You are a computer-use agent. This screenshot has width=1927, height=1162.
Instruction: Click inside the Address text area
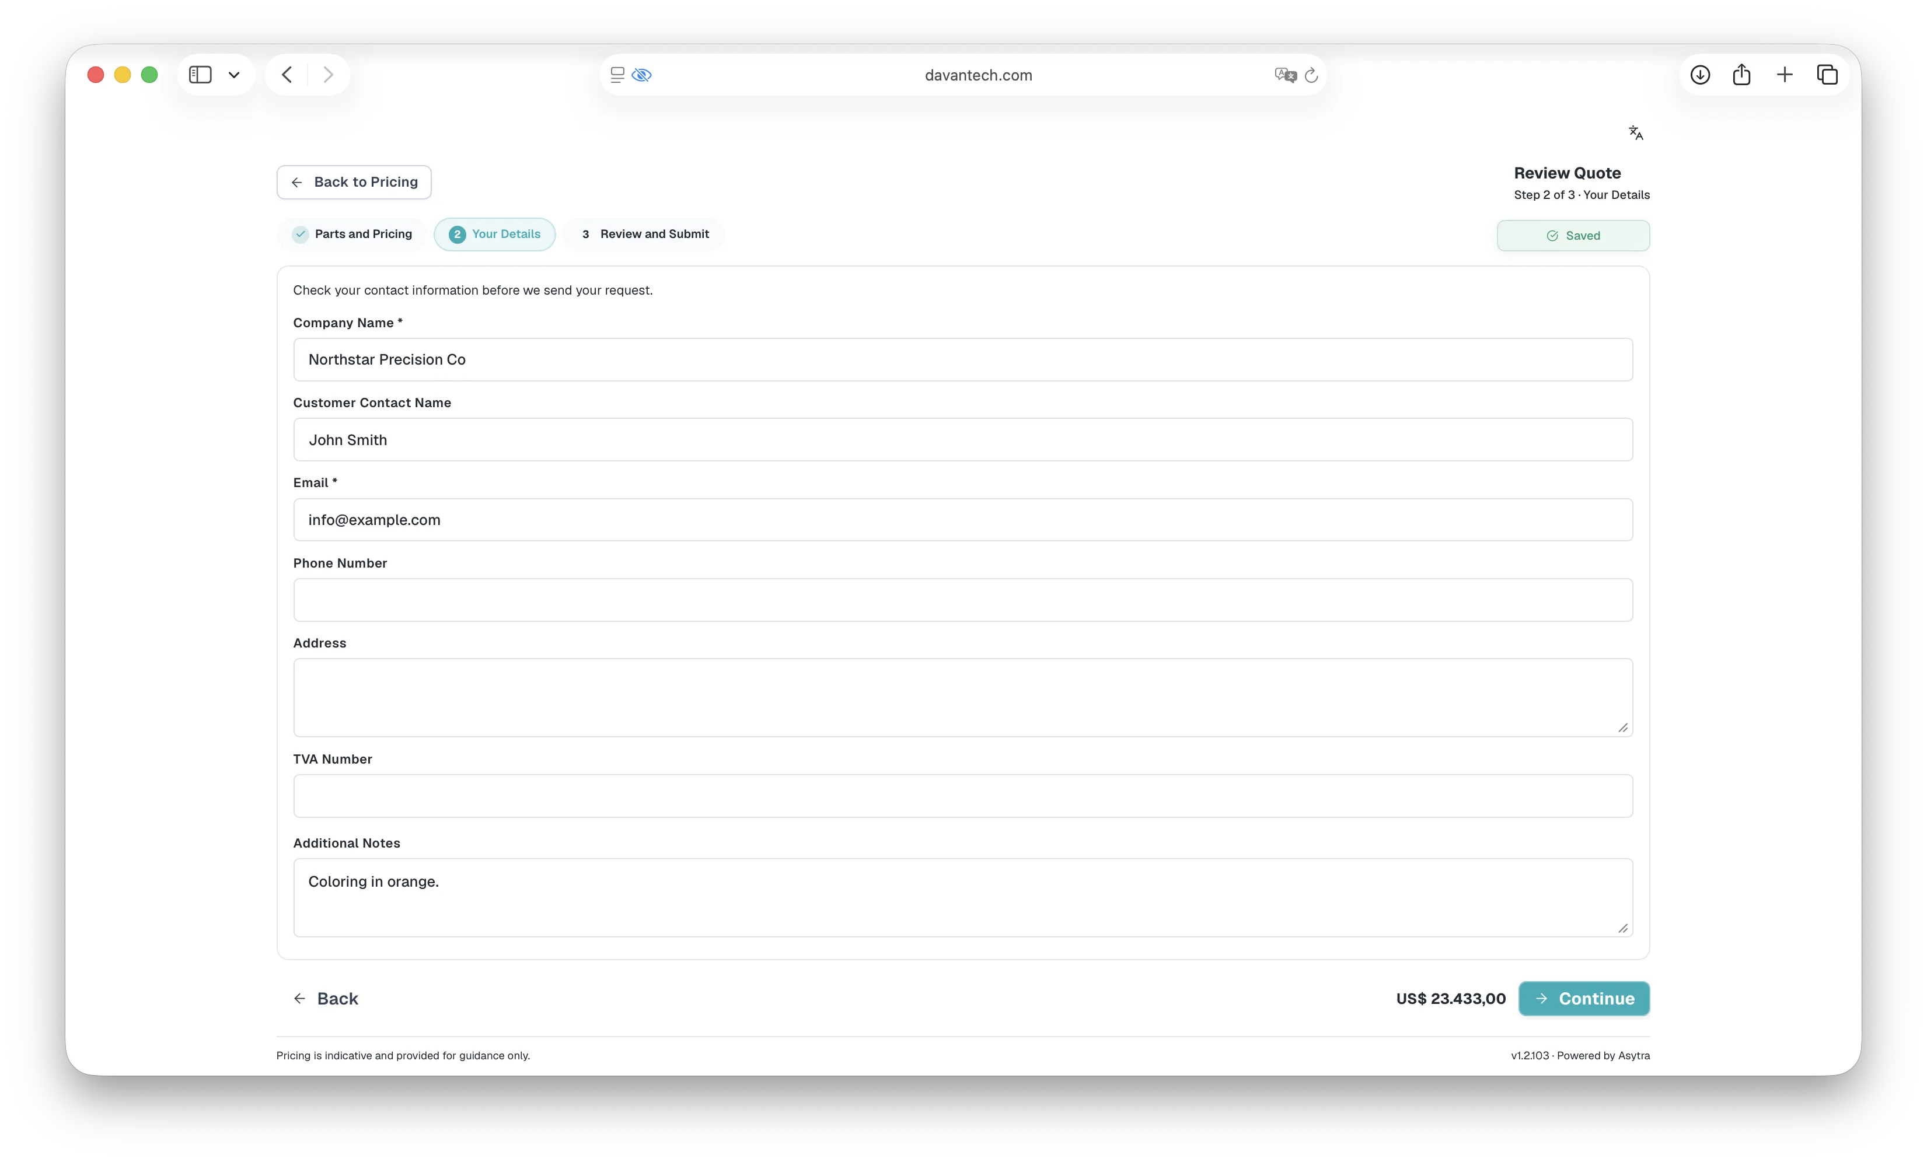(x=963, y=698)
